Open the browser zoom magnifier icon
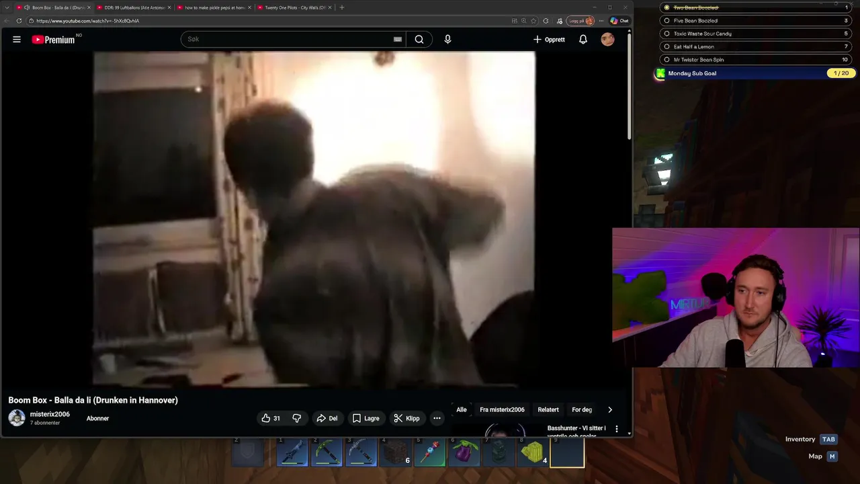The height and width of the screenshot is (484, 860). point(524,21)
